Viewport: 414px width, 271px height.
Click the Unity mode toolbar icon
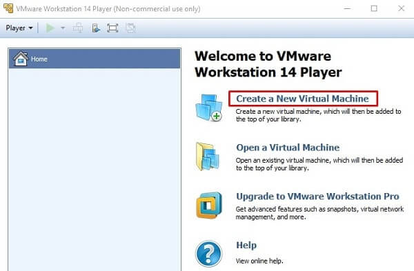(130, 28)
